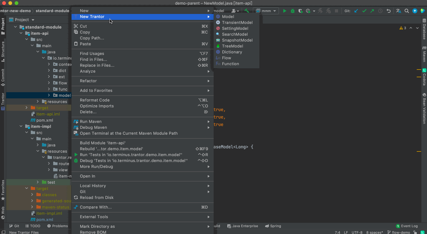Click the Search Everywhere magnifier icon
The width and height of the screenshot is (427, 234).
click(407, 11)
